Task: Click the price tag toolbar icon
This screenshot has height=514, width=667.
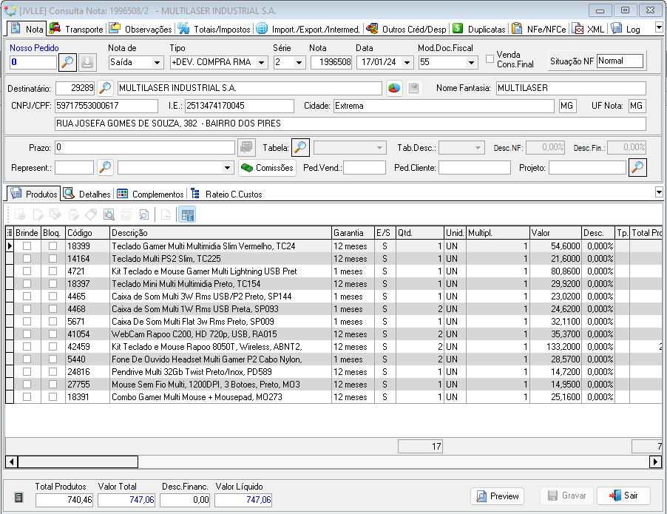Action: pos(91,214)
